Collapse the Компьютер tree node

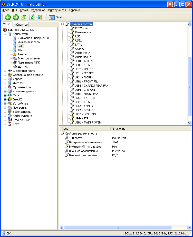(x=5, y=34)
